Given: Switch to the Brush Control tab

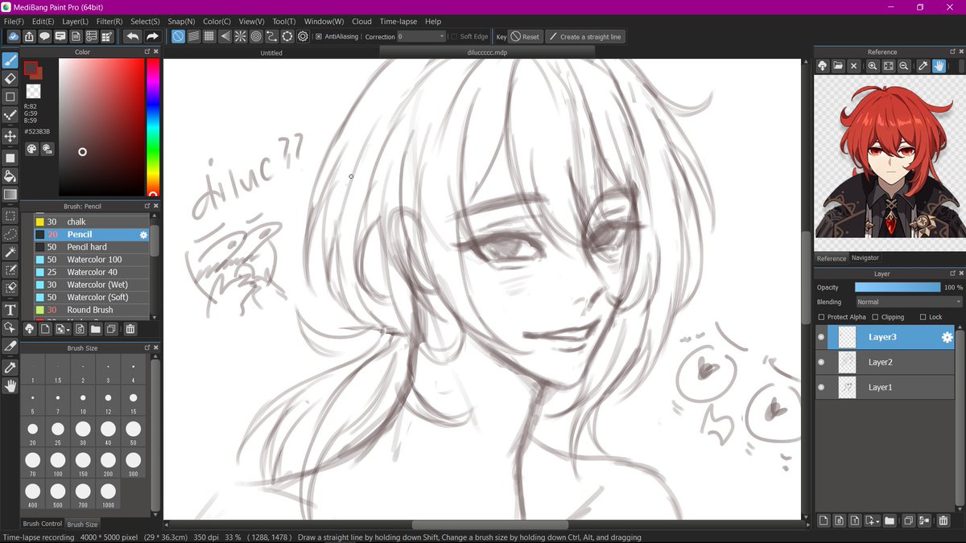Looking at the screenshot, I should 42,524.
